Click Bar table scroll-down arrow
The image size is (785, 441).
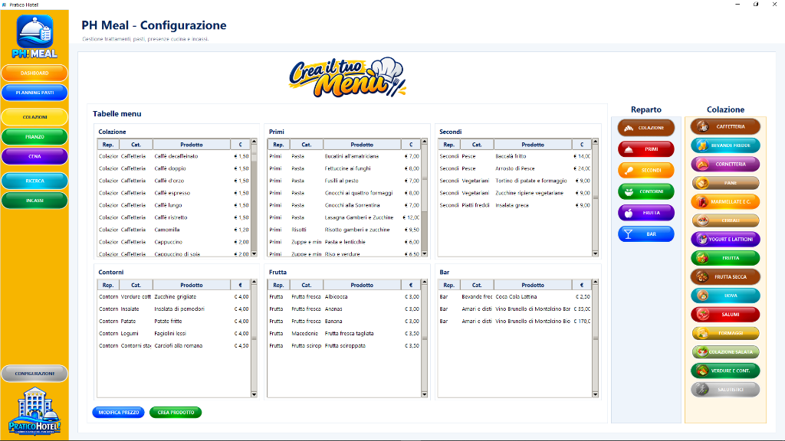click(x=595, y=394)
